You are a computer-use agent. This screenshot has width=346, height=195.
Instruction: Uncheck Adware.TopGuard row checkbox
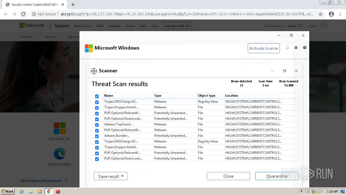[97, 125]
